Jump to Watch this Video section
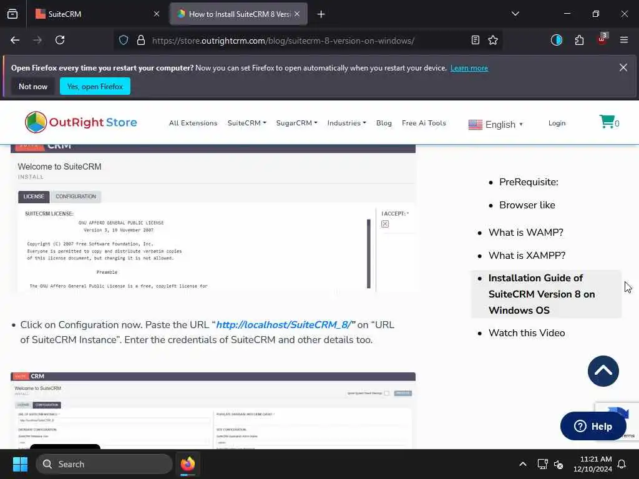639x479 pixels. coord(527,333)
